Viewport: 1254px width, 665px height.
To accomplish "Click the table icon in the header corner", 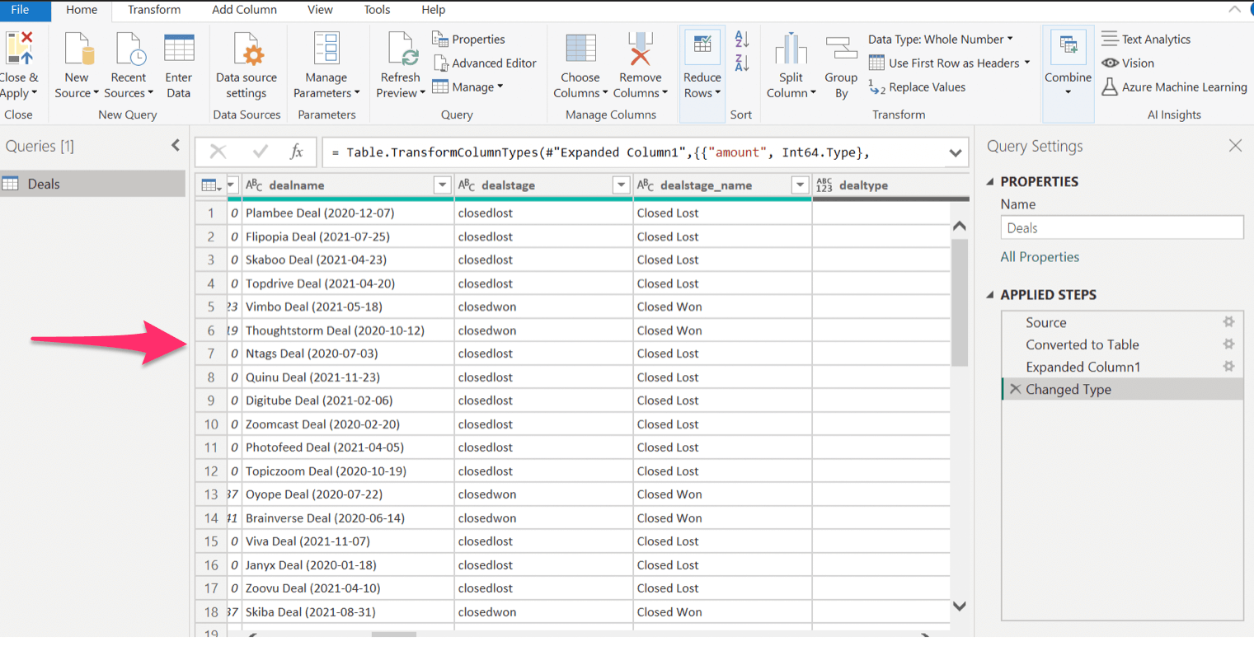I will (211, 185).
